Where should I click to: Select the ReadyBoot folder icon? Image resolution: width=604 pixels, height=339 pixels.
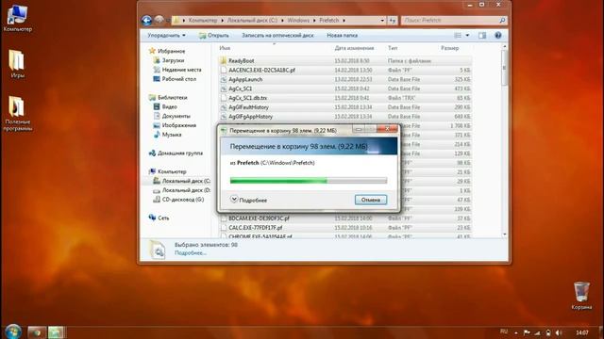(x=223, y=60)
